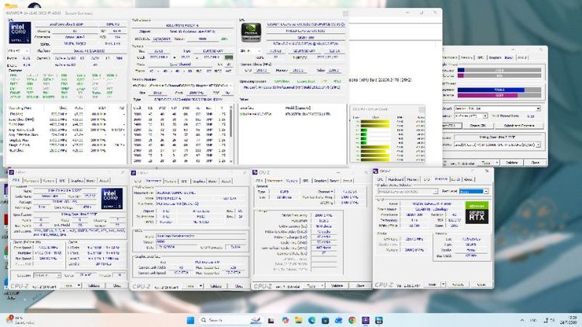This screenshot has width=582, height=327.
Task: Switch to Memory tab in the Bench window
Action: [466, 57]
